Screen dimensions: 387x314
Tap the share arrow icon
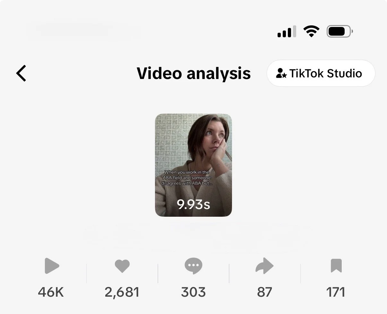point(264,266)
